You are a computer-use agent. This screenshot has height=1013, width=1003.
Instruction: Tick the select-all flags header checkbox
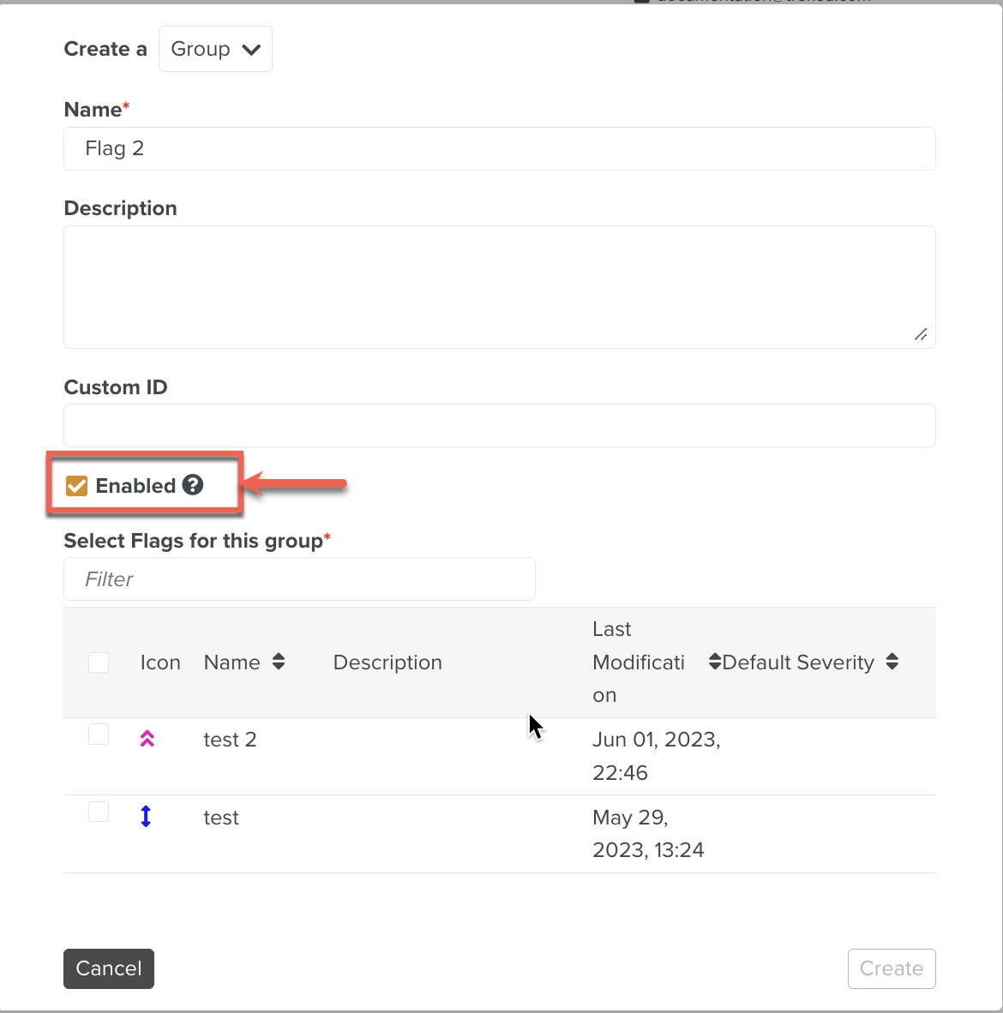(x=99, y=662)
